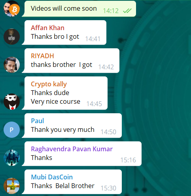Image resolution: width=191 pixels, height=196 pixels.
Task: Open Affan Khan's name link
Action: (x=47, y=28)
